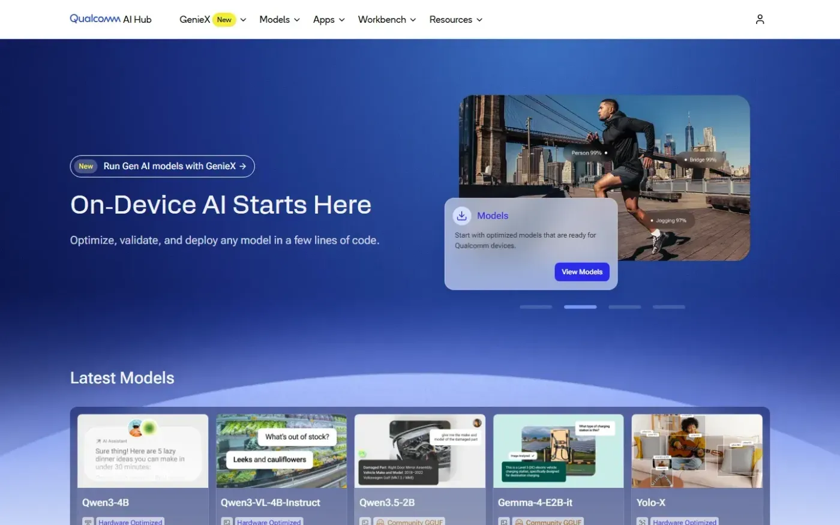Go to the third carousel slide indicator
Screen dimensions: 840x525
click(625, 307)
